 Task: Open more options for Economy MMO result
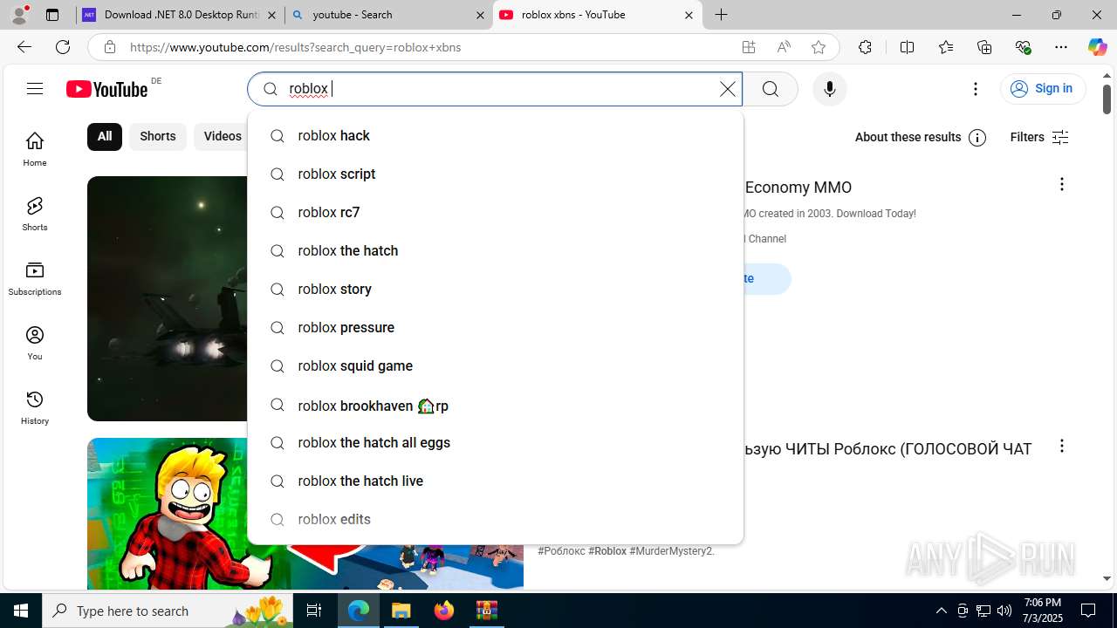pos(1061,184)
